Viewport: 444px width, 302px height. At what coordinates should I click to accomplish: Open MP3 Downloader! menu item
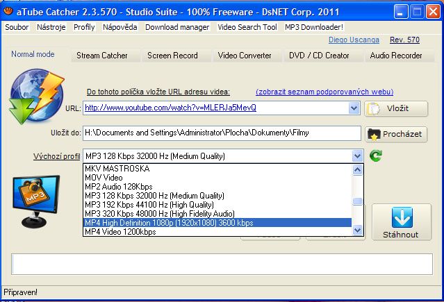(314, 27)
